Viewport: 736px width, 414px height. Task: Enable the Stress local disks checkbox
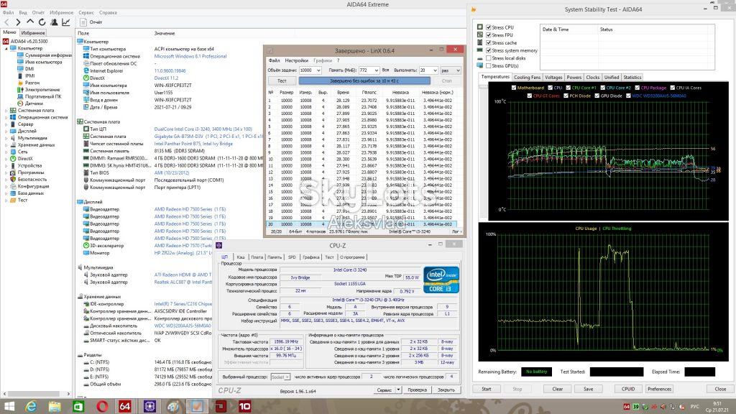[489, 58]
